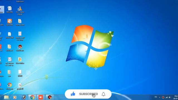Open the EN language indicator
Viewport: 178px width, 100px height.
pos(156,97)
